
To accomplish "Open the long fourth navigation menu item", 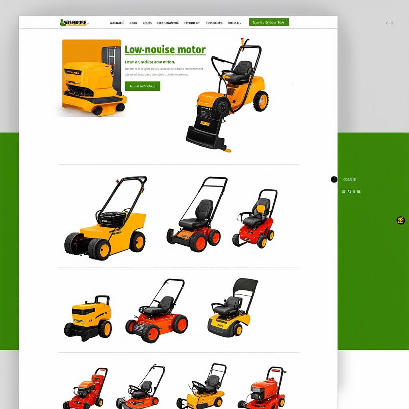I will click(x=168, y=23).
